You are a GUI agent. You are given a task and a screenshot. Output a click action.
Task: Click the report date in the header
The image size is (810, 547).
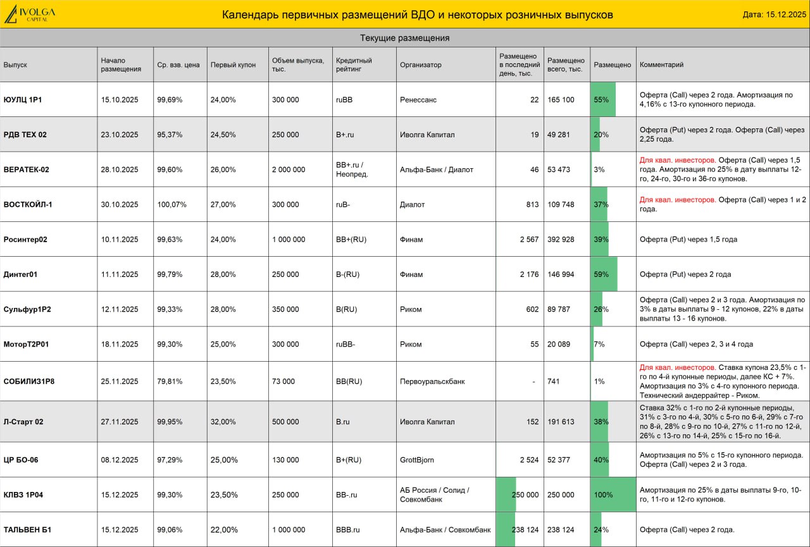click(775, 15)
